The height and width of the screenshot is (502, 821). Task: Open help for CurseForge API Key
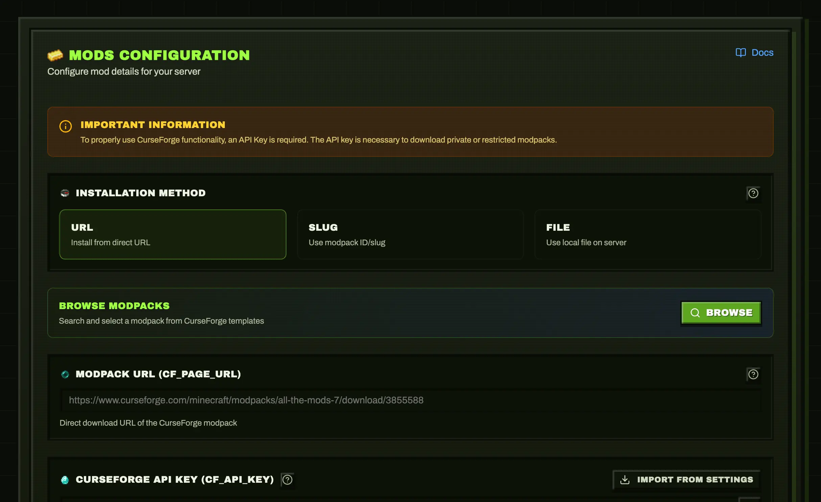[287, 480]
